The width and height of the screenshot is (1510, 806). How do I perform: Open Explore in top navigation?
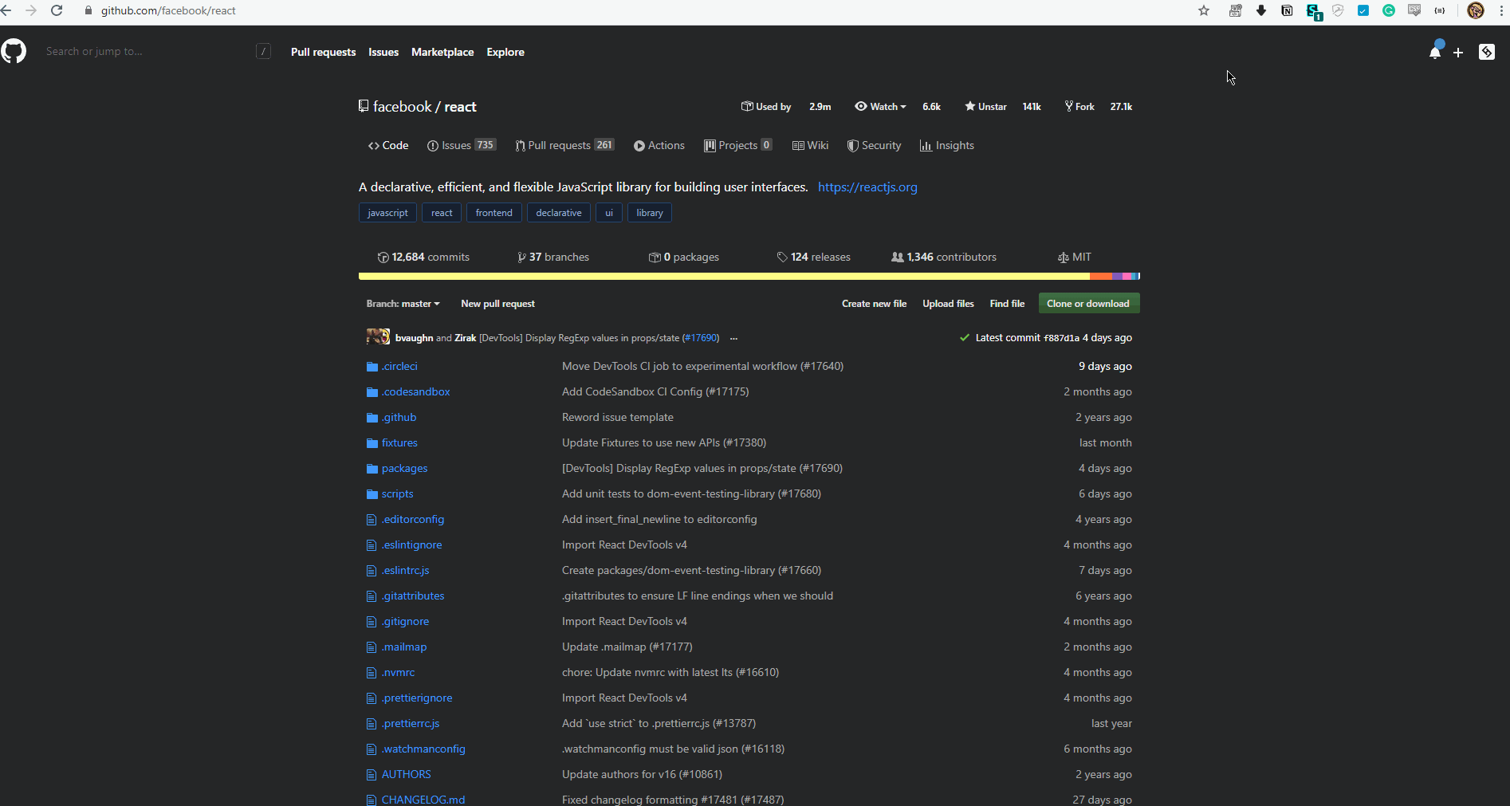pos(505,53)
